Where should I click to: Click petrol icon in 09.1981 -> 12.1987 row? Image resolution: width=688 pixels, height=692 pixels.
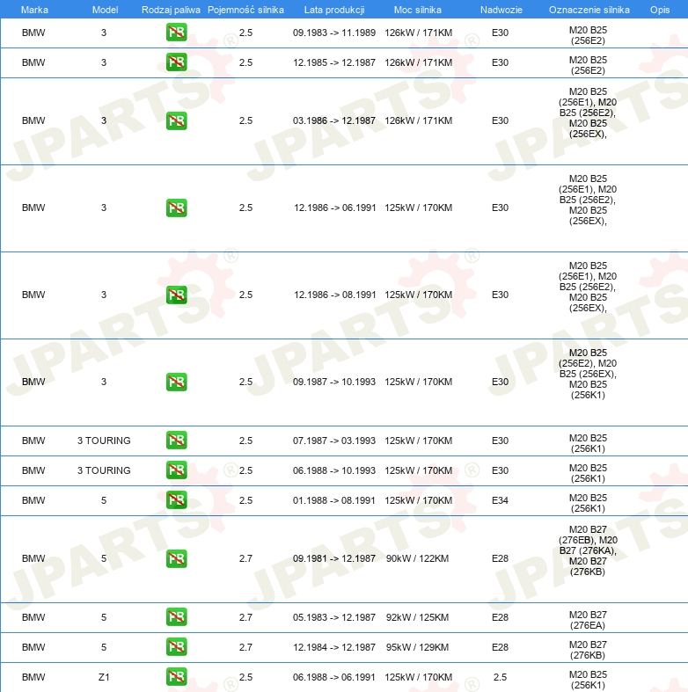(176, 558)
